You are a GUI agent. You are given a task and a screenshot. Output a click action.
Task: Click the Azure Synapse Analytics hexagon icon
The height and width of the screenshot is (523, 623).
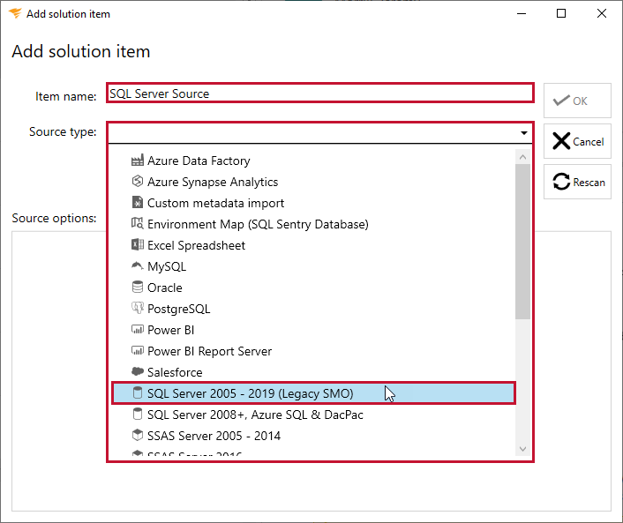[x=137, y=182]
